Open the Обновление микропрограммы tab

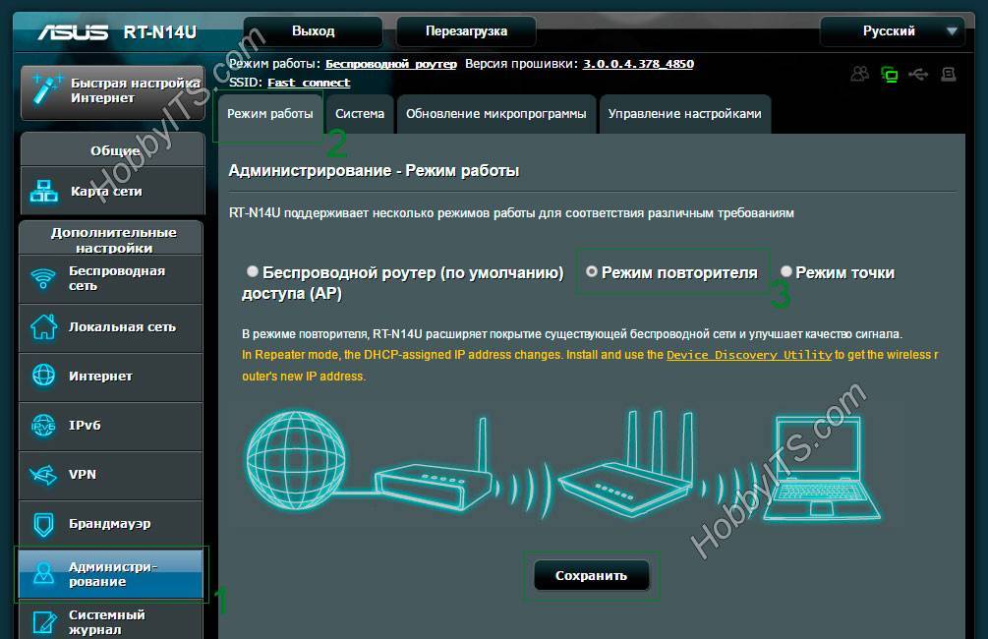pyautogui.click(x=495, y=114)
